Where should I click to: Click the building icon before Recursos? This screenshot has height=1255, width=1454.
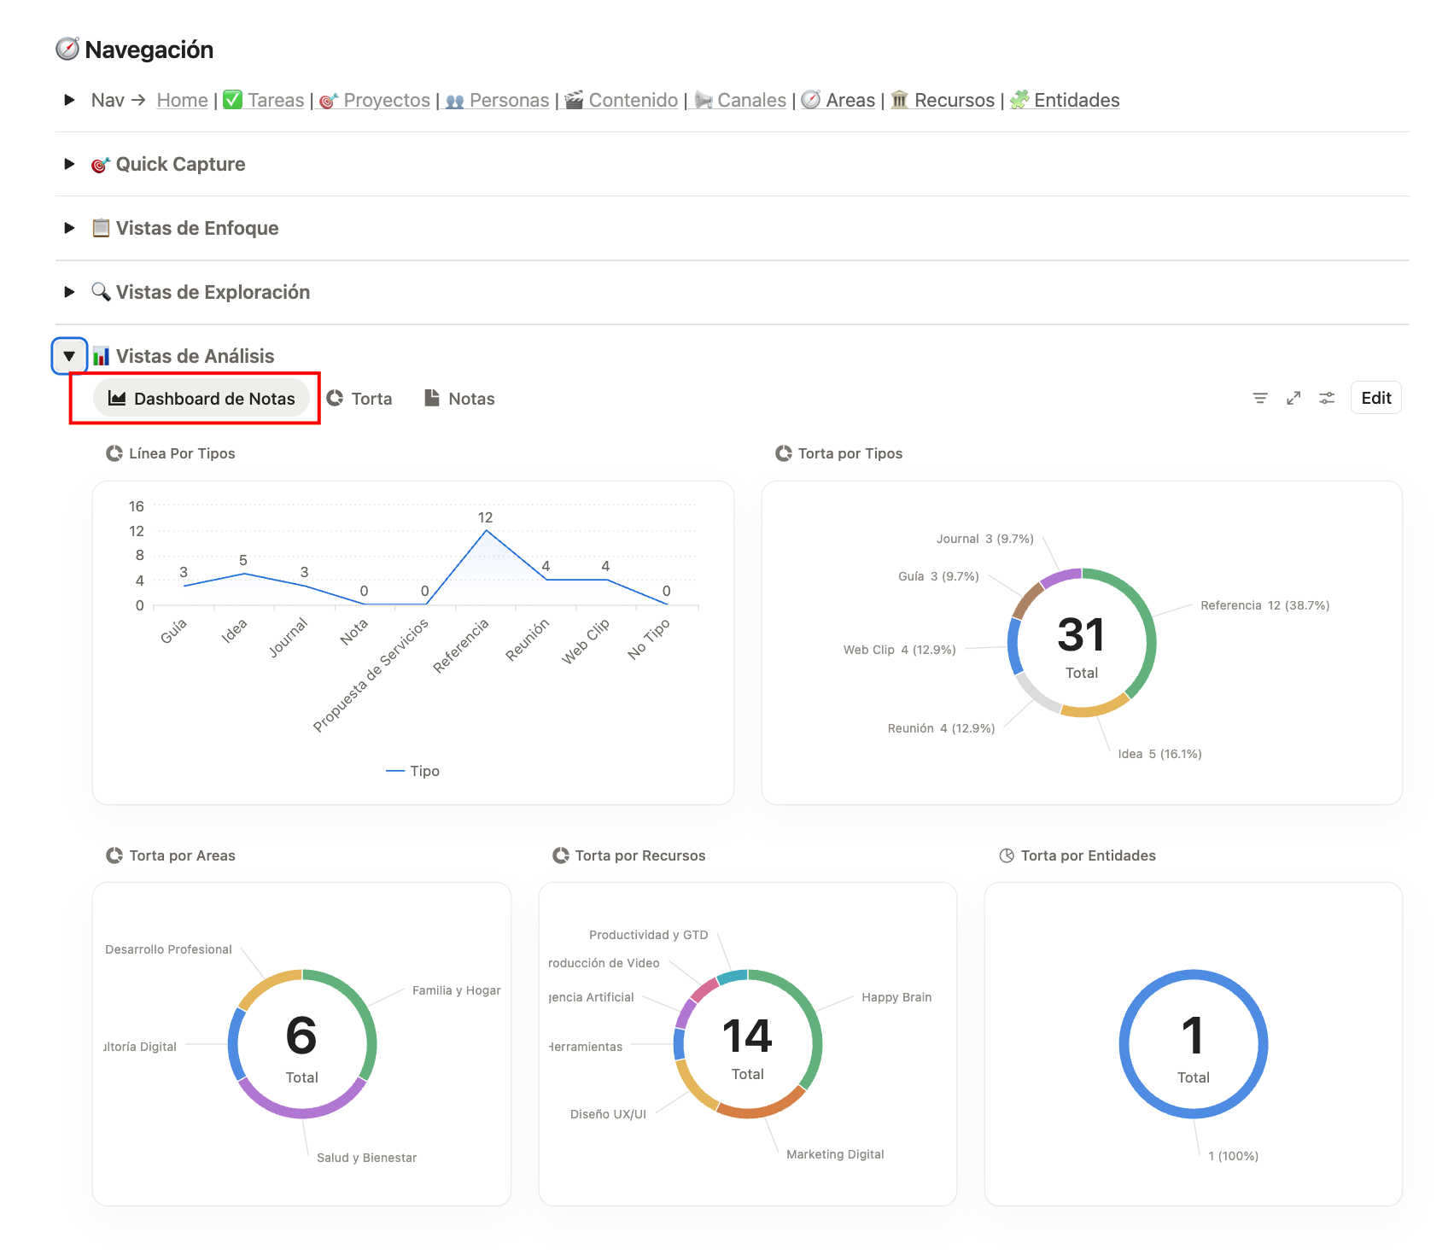[899, 100]
